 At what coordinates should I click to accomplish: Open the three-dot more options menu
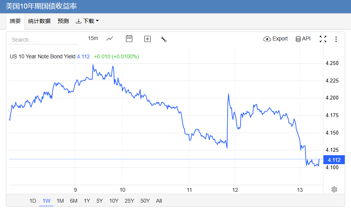coord(336,39)
